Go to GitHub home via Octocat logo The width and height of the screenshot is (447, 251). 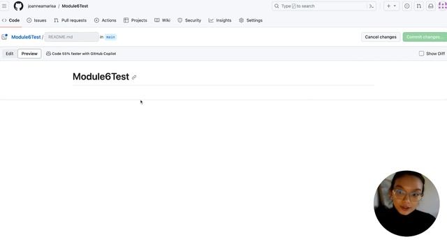[19, 6]
